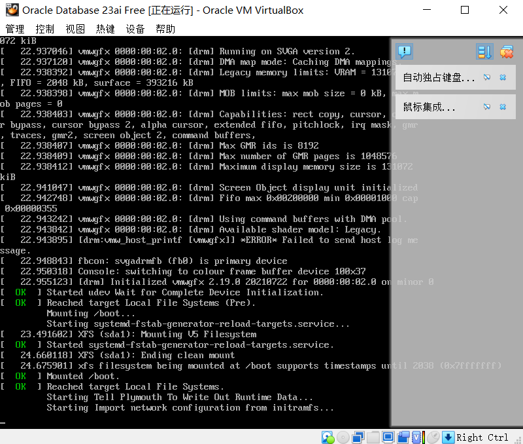Click the CPU virtualization chip indicator
Viewport: 523px width, 444px height.
point(417,437)
